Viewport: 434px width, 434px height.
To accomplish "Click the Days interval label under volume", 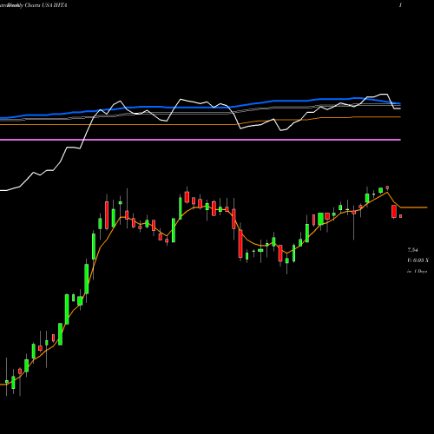I will coord(417,271).
